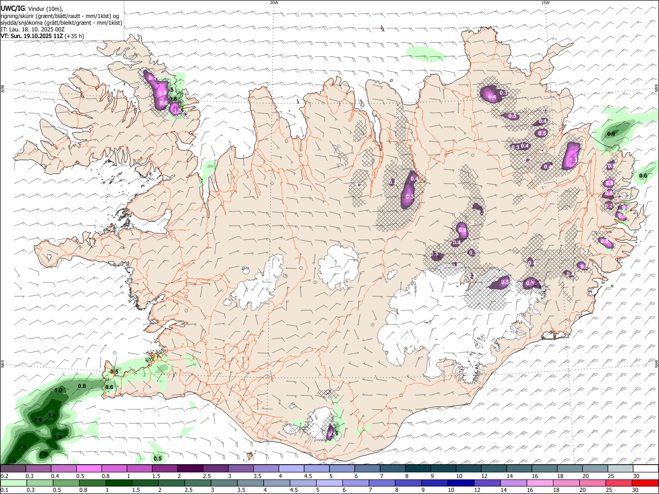Image resolution: width=659 pixels, height=494 pixels.
Task: Click the '1.8' rain value on the map
Action: pyautogui.click(x=52, y=416)
